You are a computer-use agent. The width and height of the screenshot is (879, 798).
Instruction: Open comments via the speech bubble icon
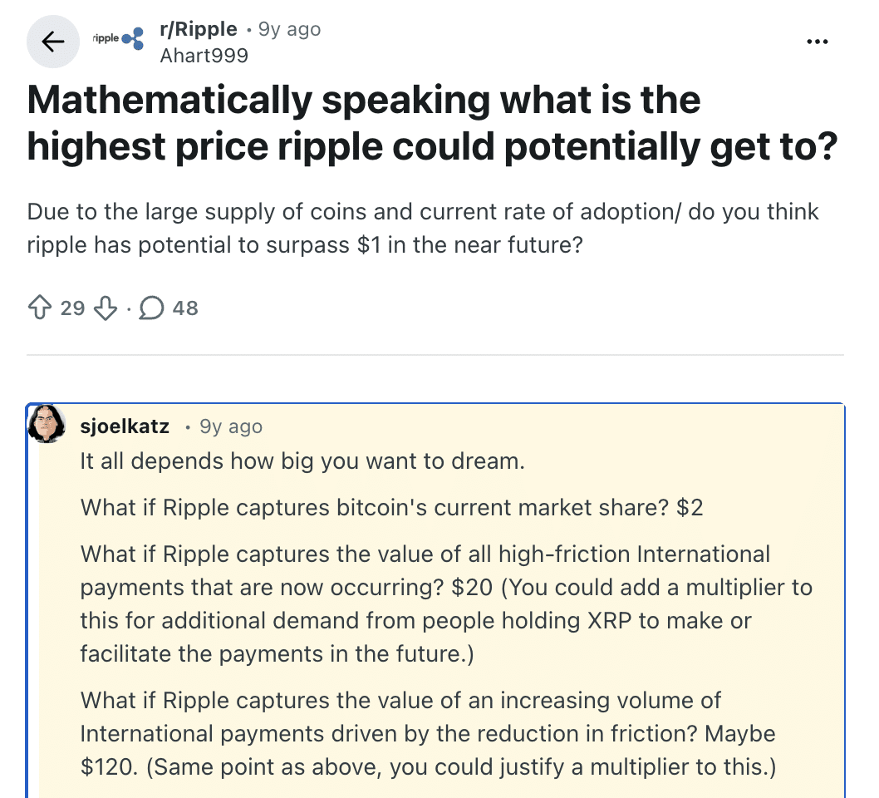151,308
